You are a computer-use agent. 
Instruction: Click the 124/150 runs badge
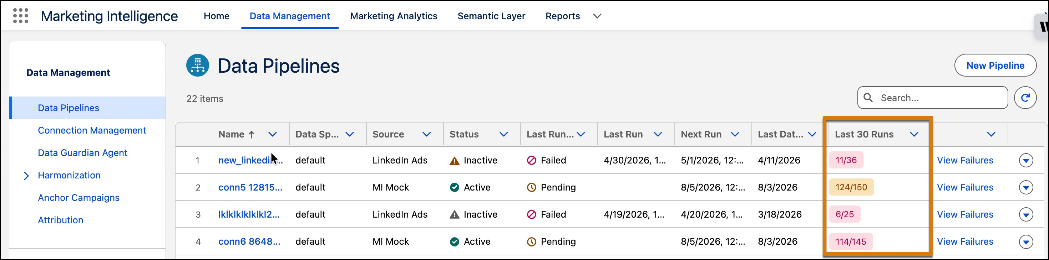click(851, 187)
